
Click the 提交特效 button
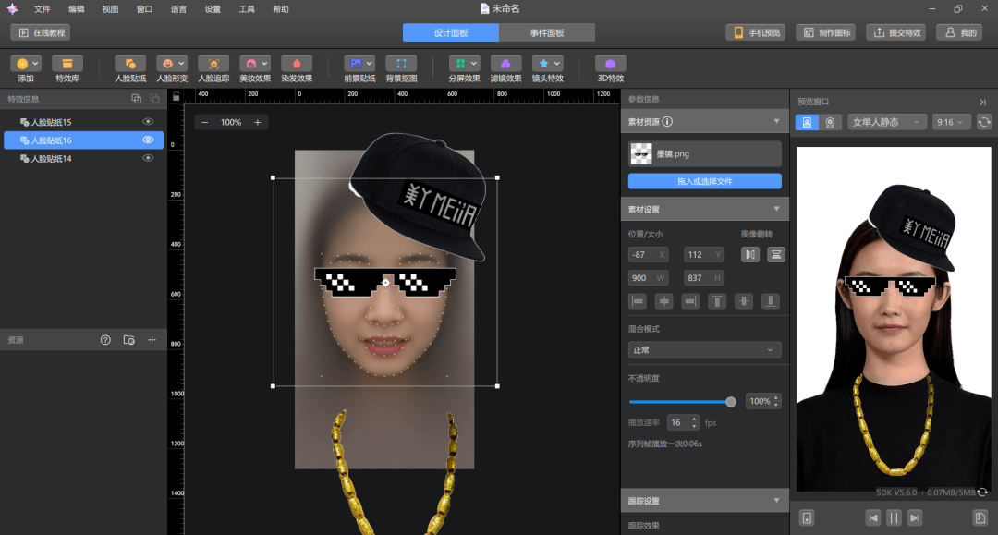pos(896,32)
